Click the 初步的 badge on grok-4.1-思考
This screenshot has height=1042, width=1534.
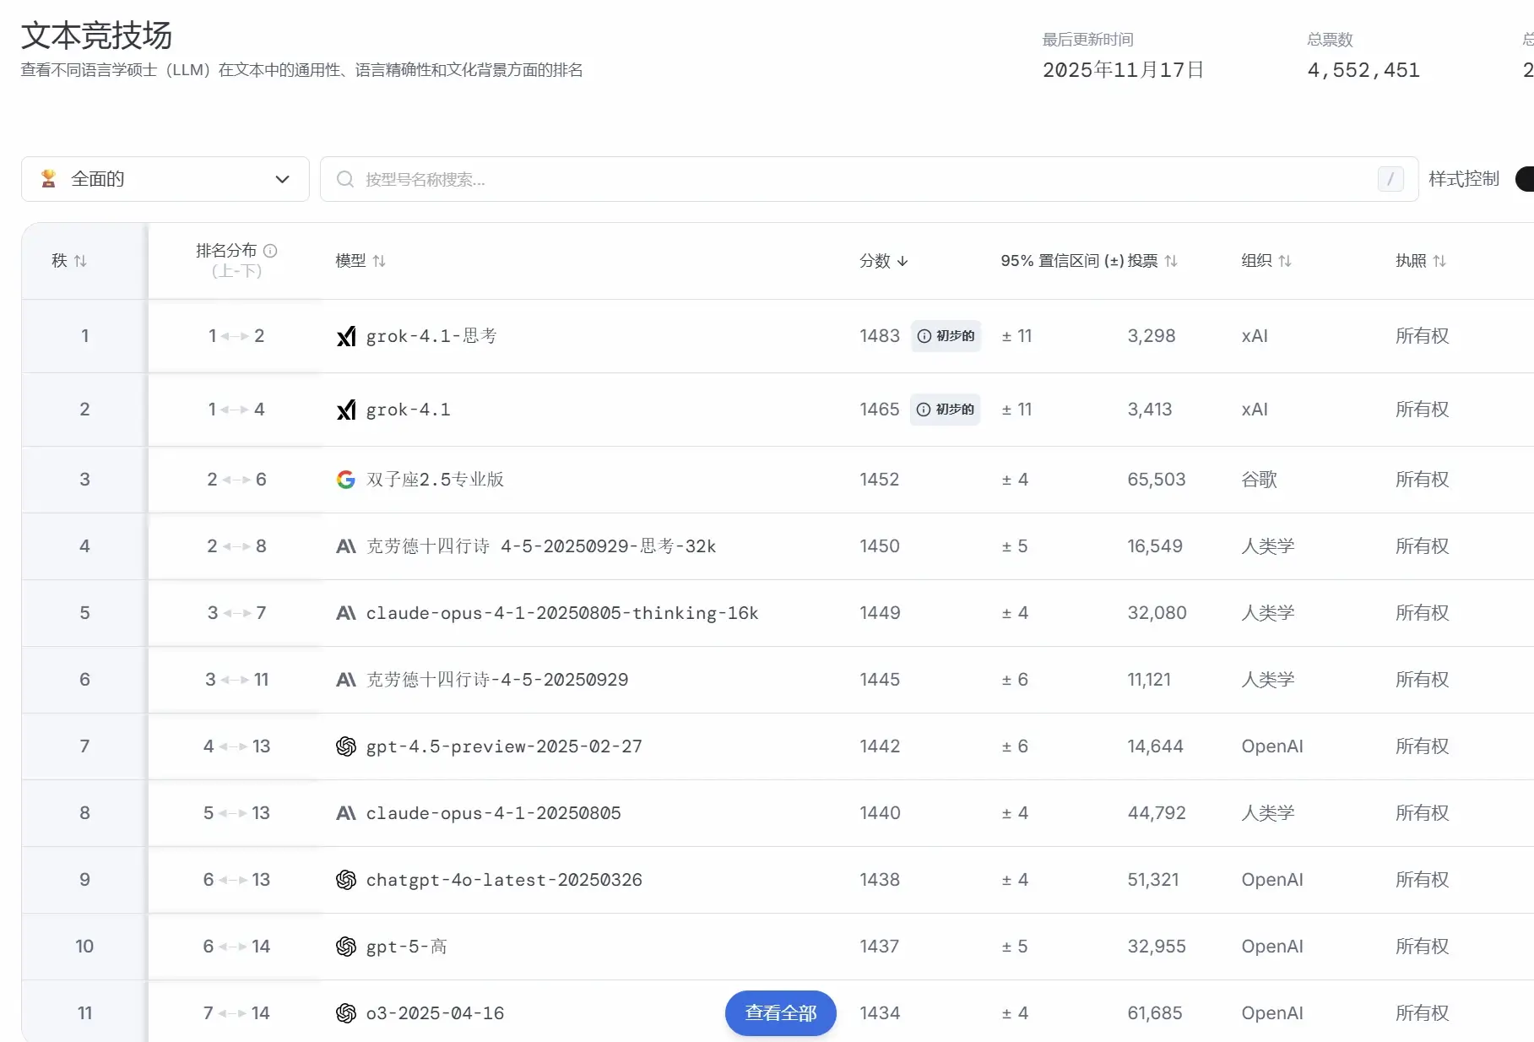click(x=946, y=336)
